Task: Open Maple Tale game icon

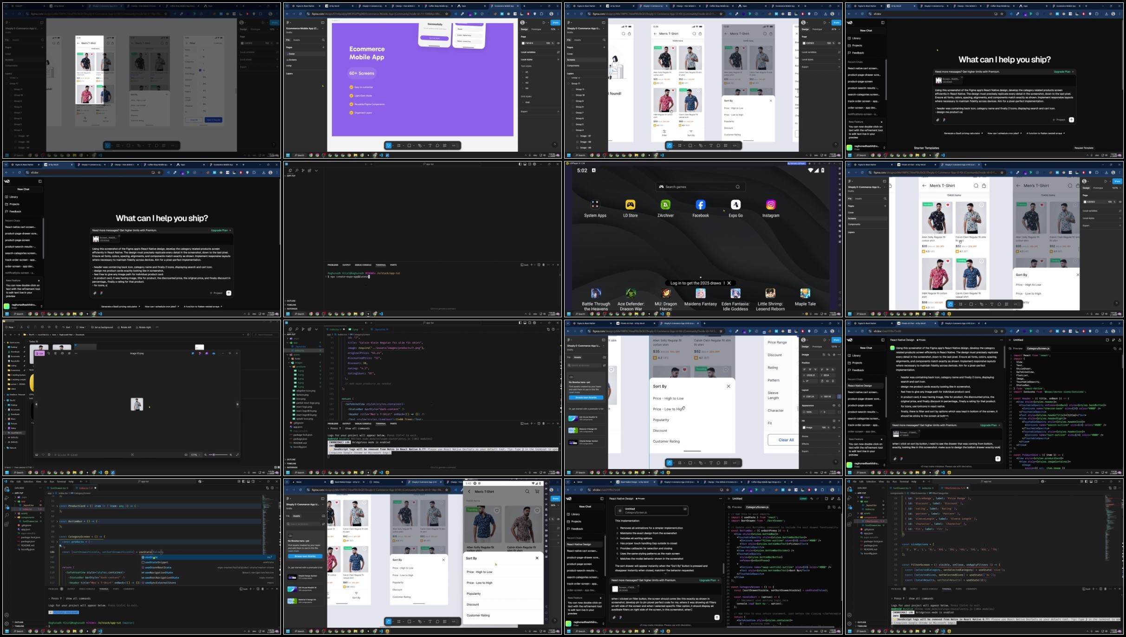Action: point(805,293)
